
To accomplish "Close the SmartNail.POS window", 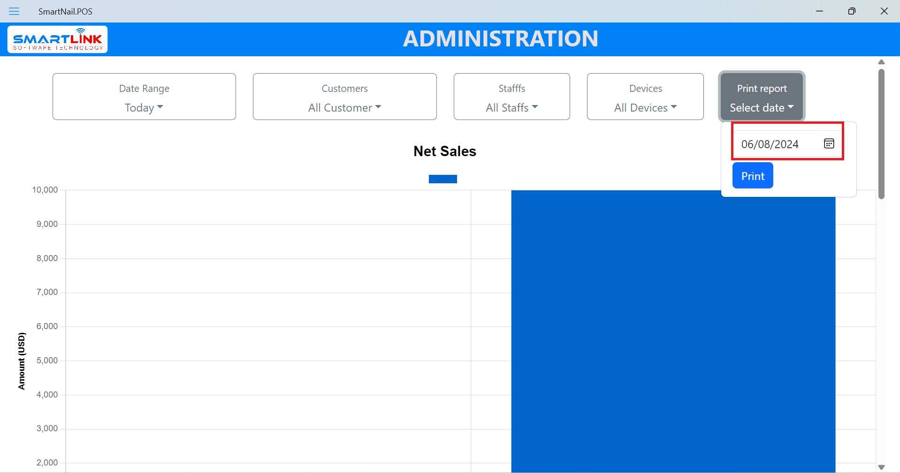I will 884,11.
